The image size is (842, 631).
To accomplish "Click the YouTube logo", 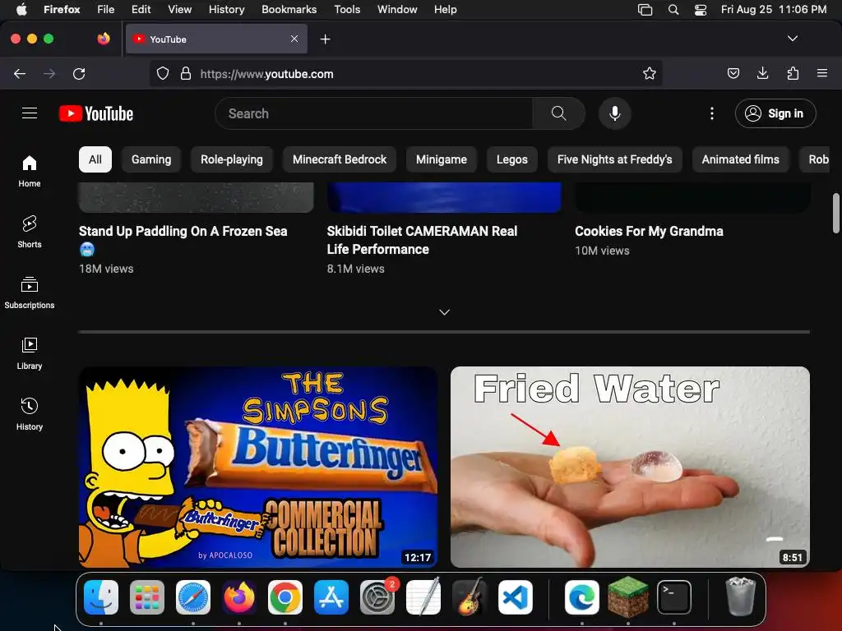I will 96,113.
